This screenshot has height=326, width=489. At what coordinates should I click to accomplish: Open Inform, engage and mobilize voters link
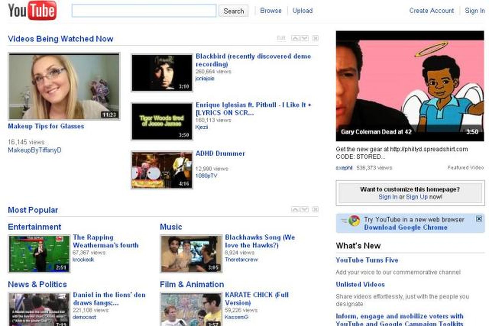(x=400, y=319)
